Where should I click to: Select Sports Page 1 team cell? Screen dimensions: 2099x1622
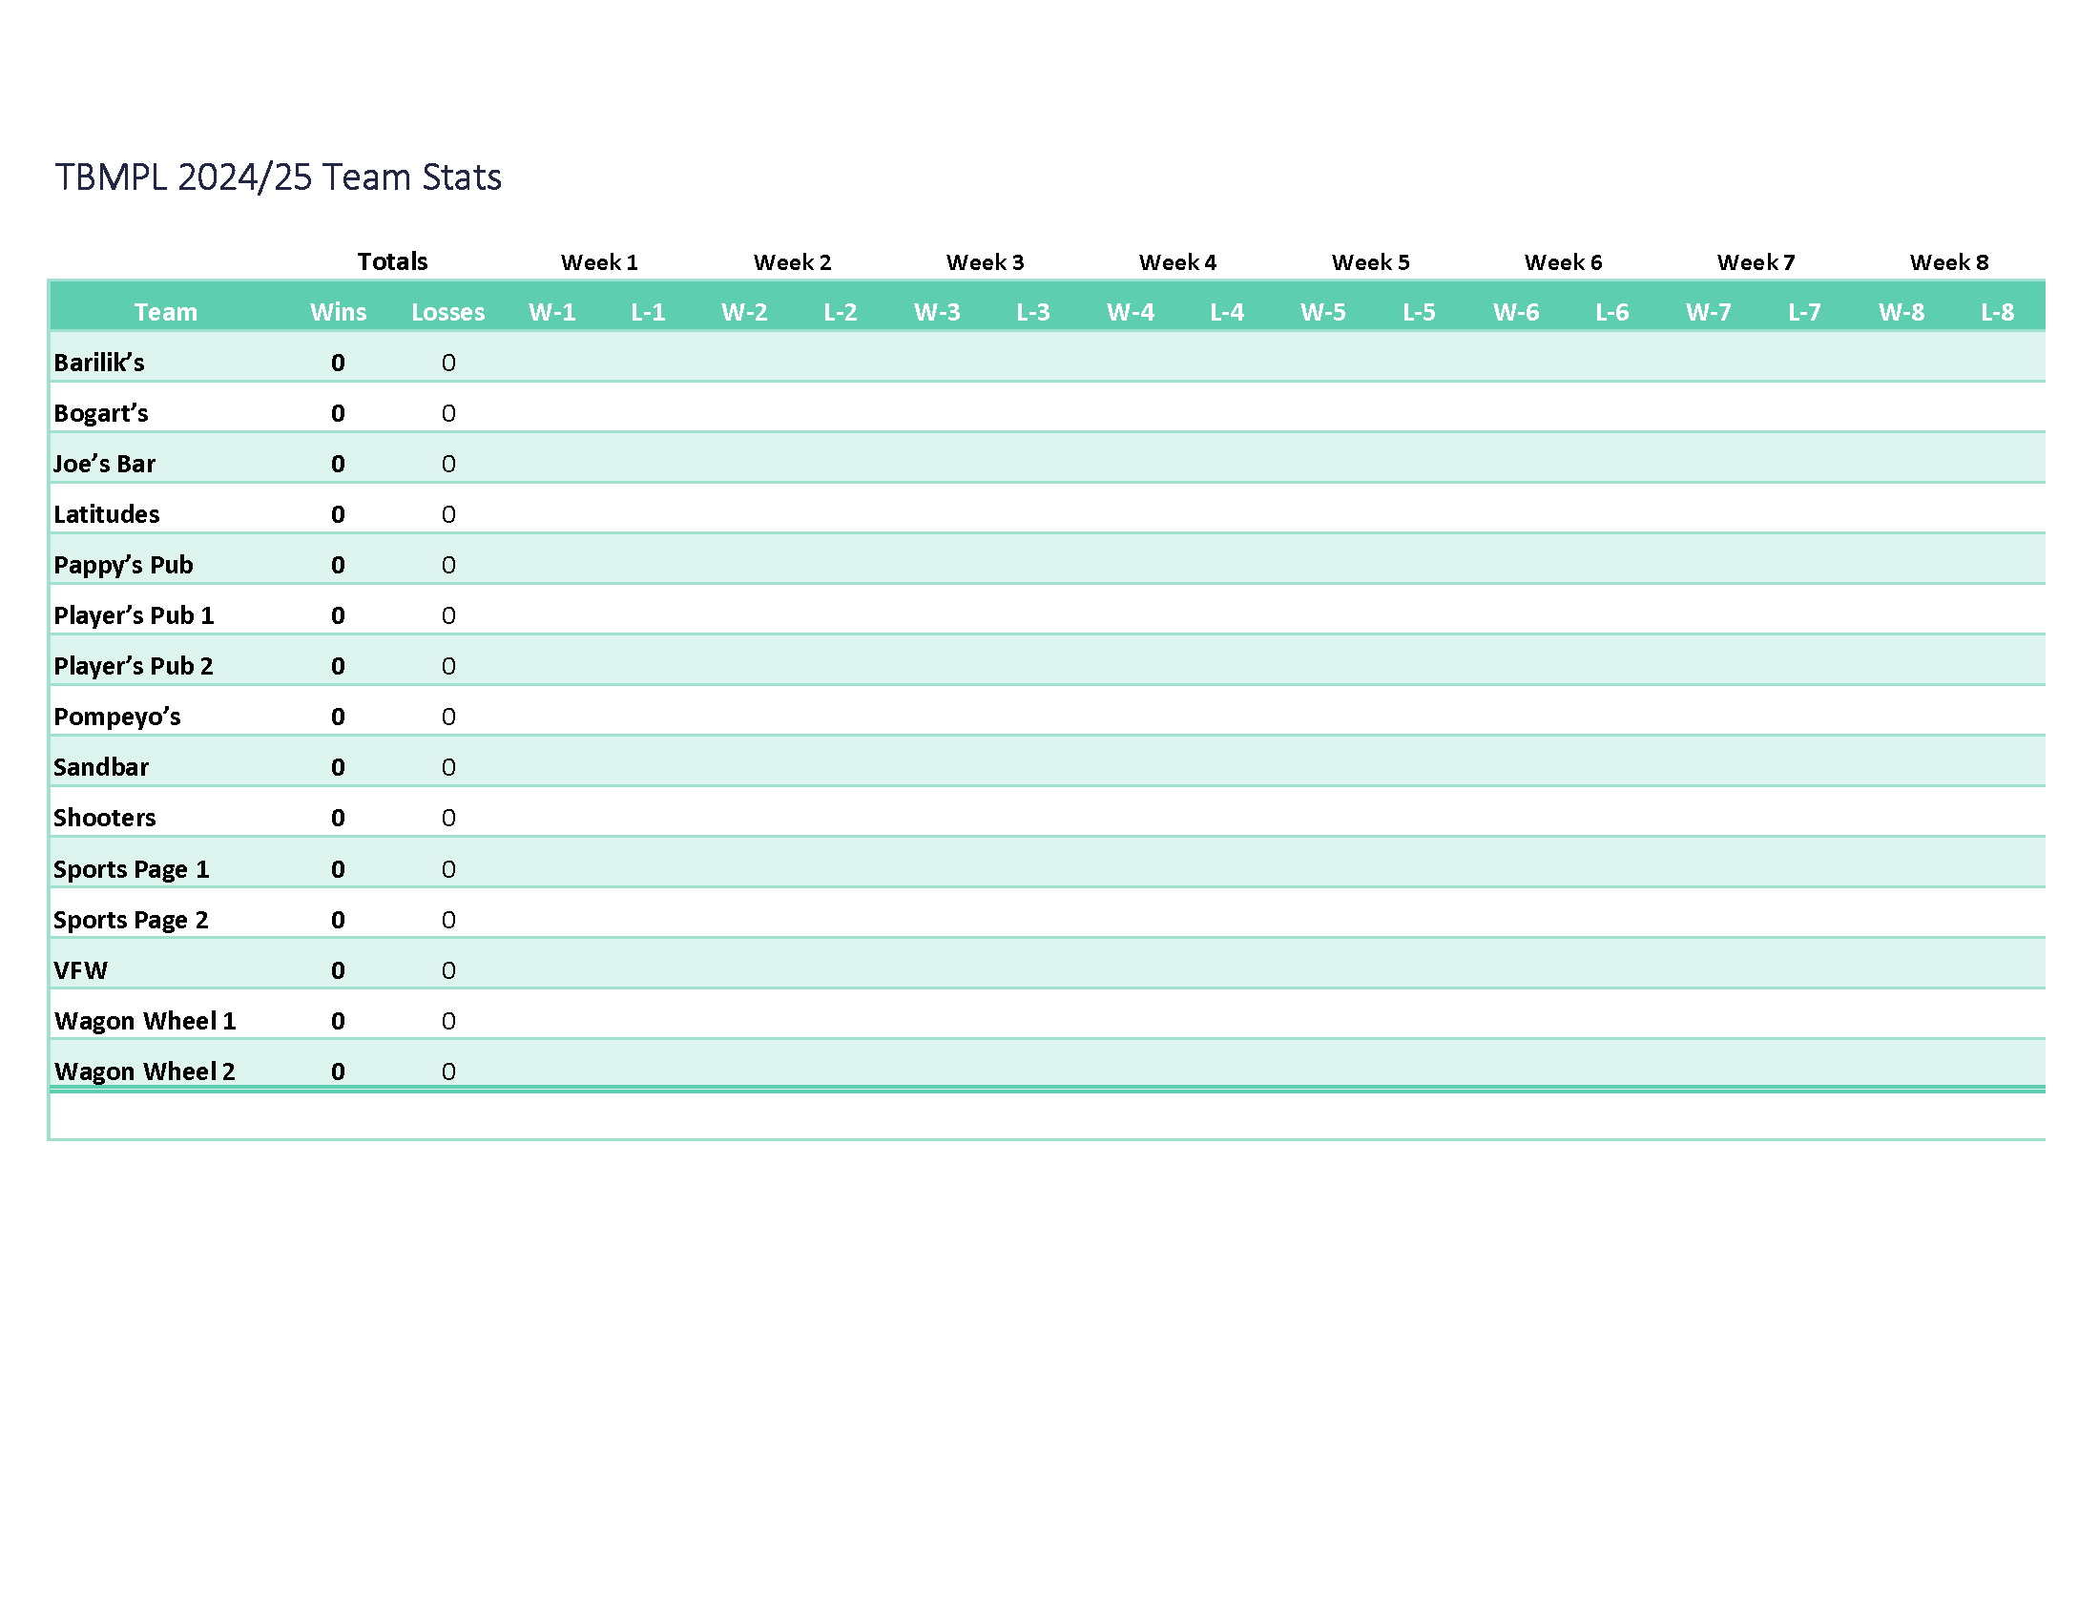click(131, 868)
